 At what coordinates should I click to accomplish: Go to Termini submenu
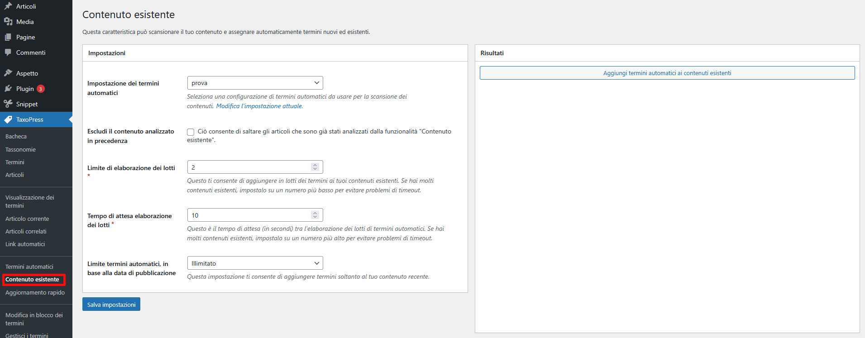pos(15,162)
